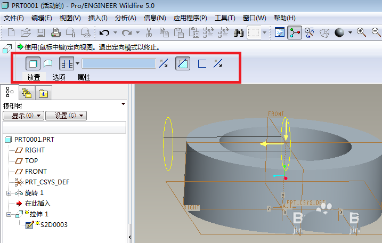
Task: Collapse the 拉伸 1 feature node
Action: [9, 214]
